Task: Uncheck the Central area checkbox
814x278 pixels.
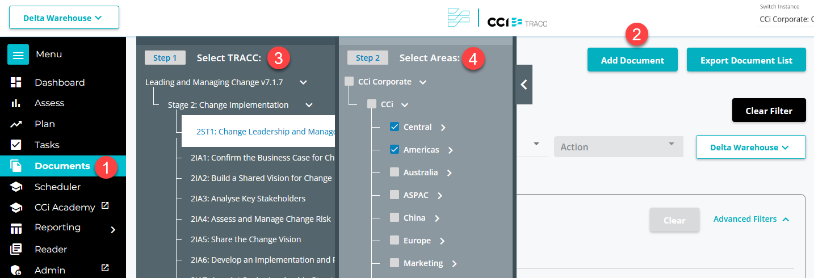Action: (395, 127)
